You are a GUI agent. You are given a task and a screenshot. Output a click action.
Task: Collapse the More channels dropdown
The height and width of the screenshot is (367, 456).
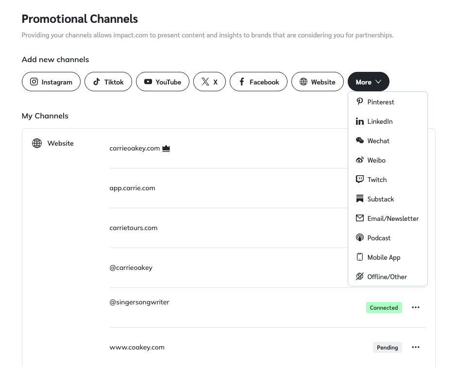coord(368,82)
